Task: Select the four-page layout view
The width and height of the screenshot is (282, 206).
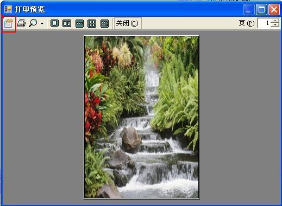Action: [x=92, y=23]
